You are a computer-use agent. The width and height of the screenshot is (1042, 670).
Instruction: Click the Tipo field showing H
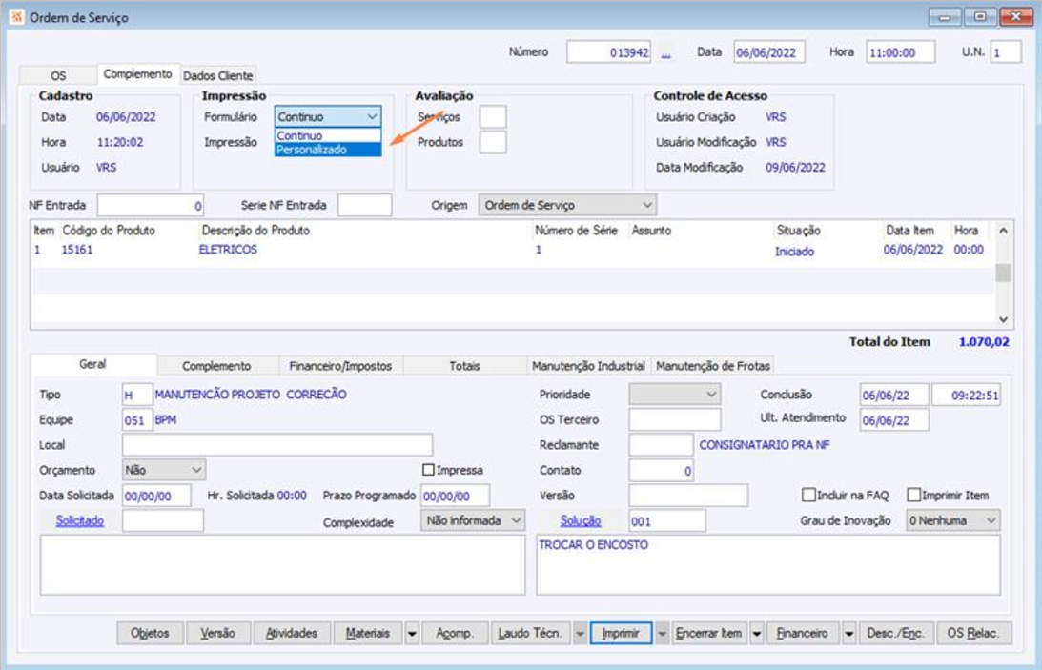coord(137,395)
